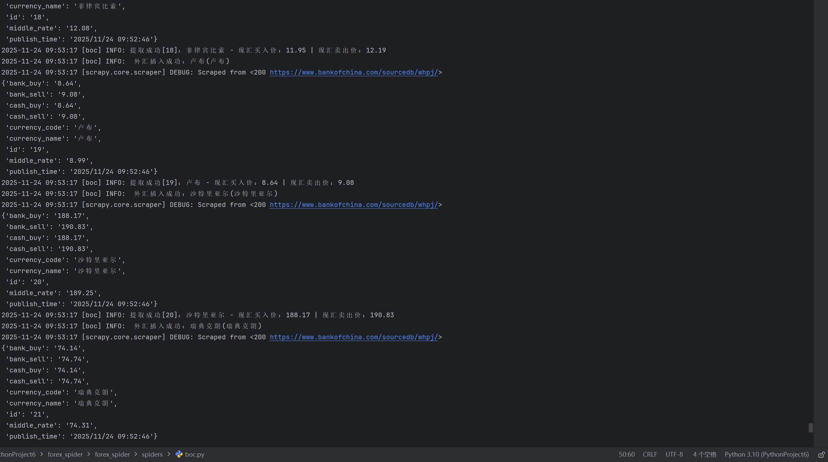Open bankofchina link above bank_buy 8.64
The width and height of the screenshot is (828, 462).
[x=353, y=72]
